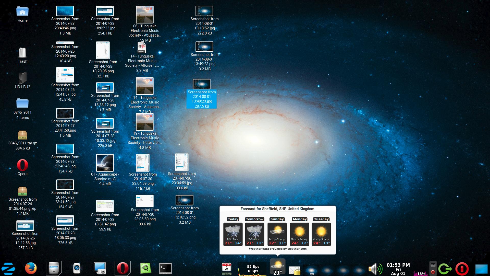Launch the webcam application in taskbar
490x276 pixels.
coord(77,268)
